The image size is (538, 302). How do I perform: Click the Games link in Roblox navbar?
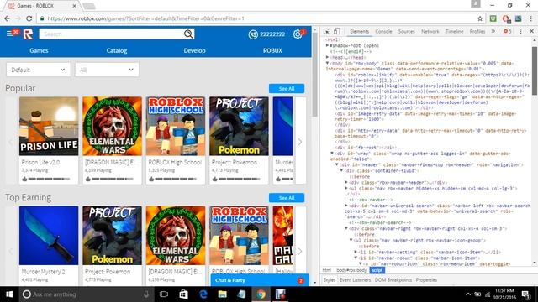click(39, 50)
